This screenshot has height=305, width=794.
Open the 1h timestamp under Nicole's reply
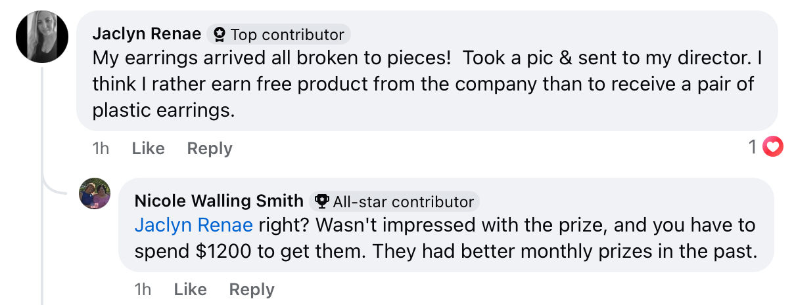coord(143,289)
